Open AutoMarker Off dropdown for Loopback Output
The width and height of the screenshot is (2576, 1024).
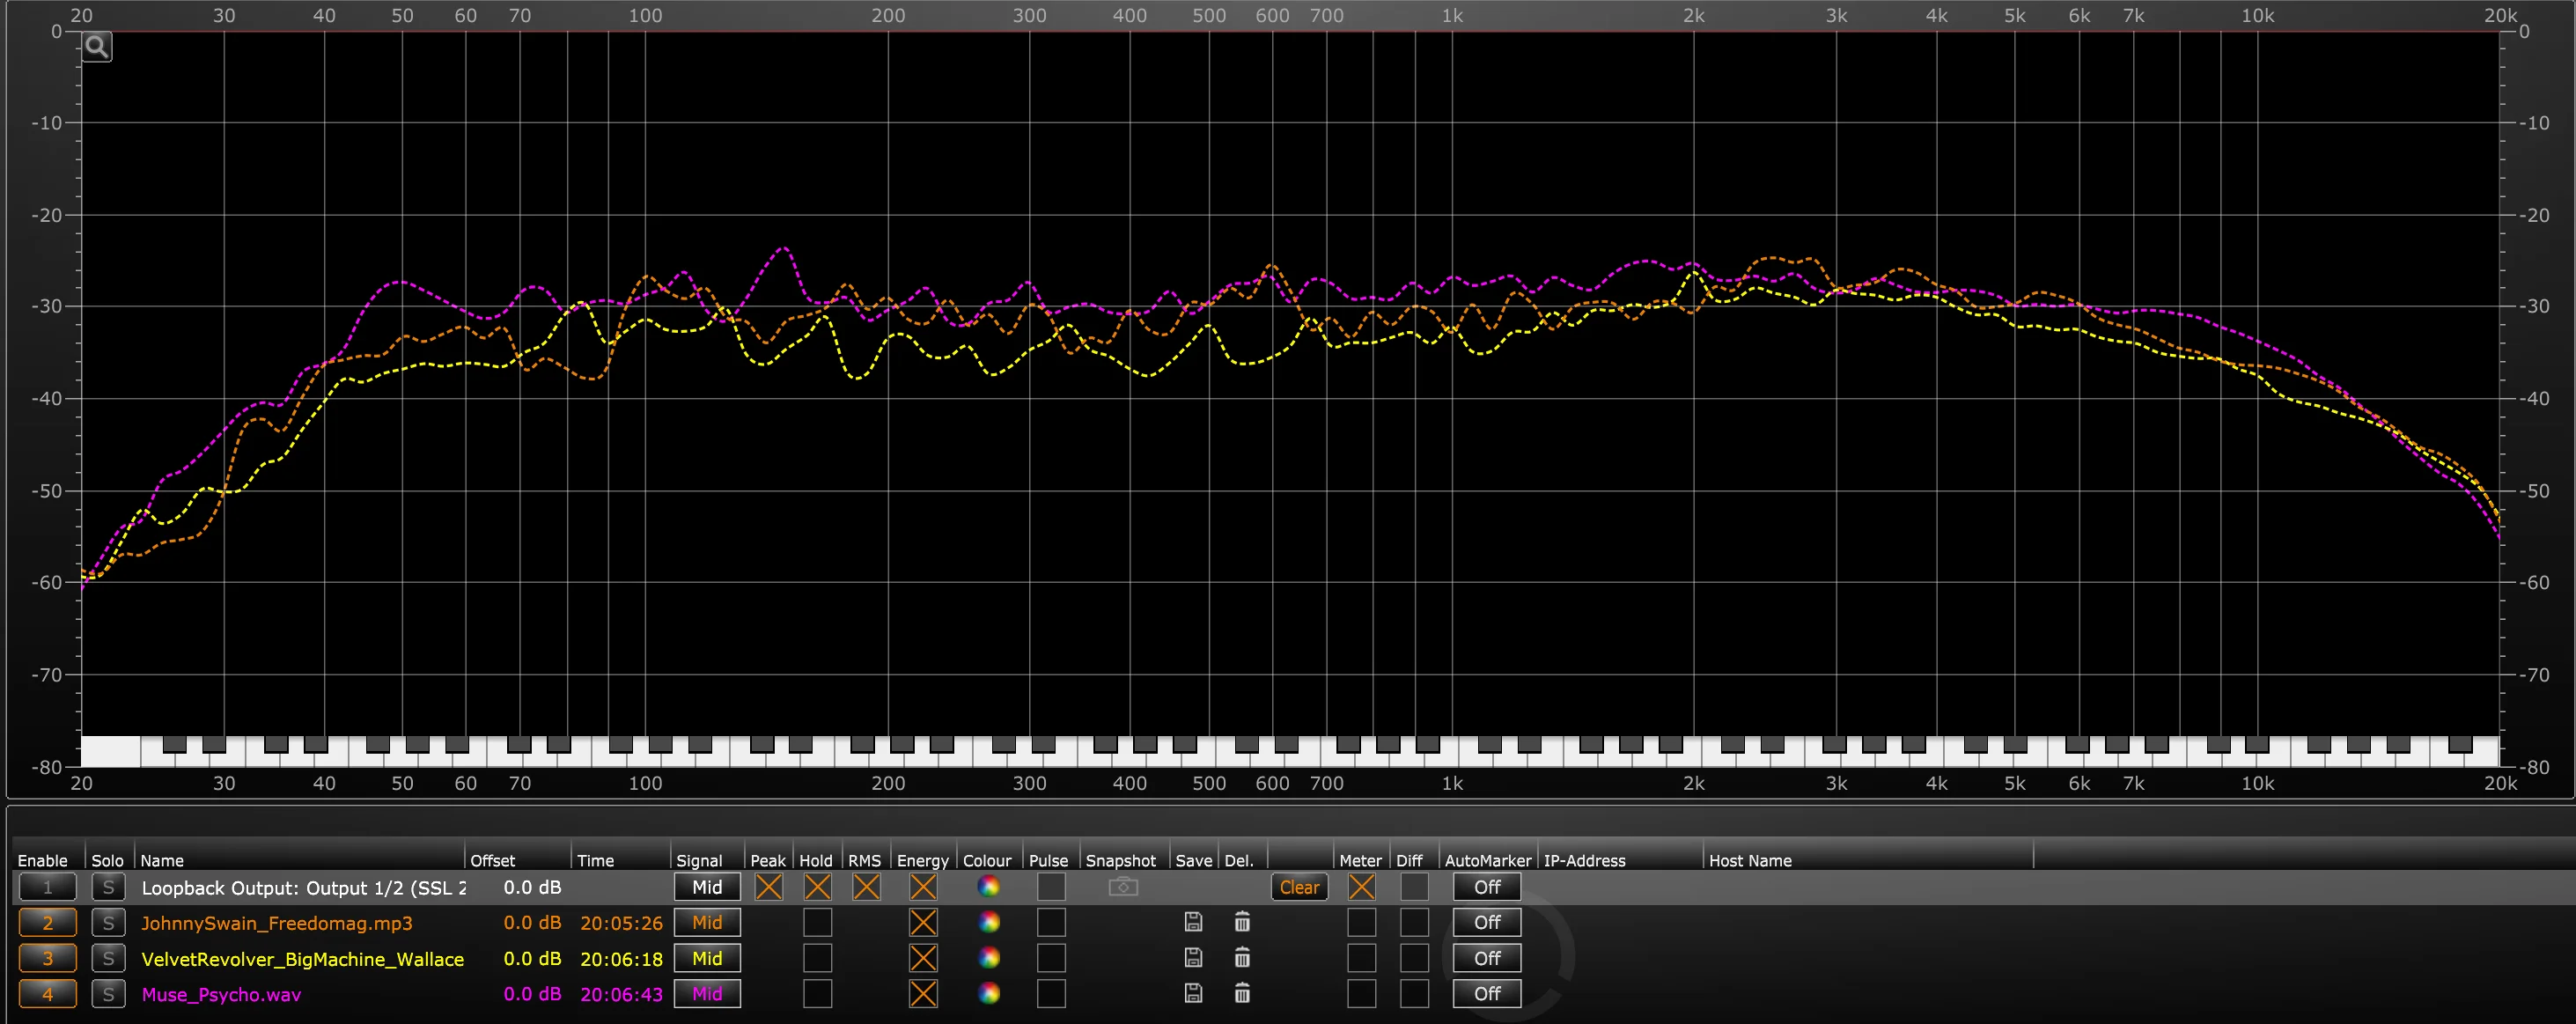click(1487, 887)
